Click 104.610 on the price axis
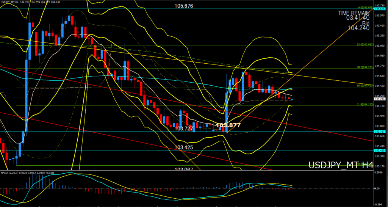This screenshot has height=207, width=388. coord(380,76)
